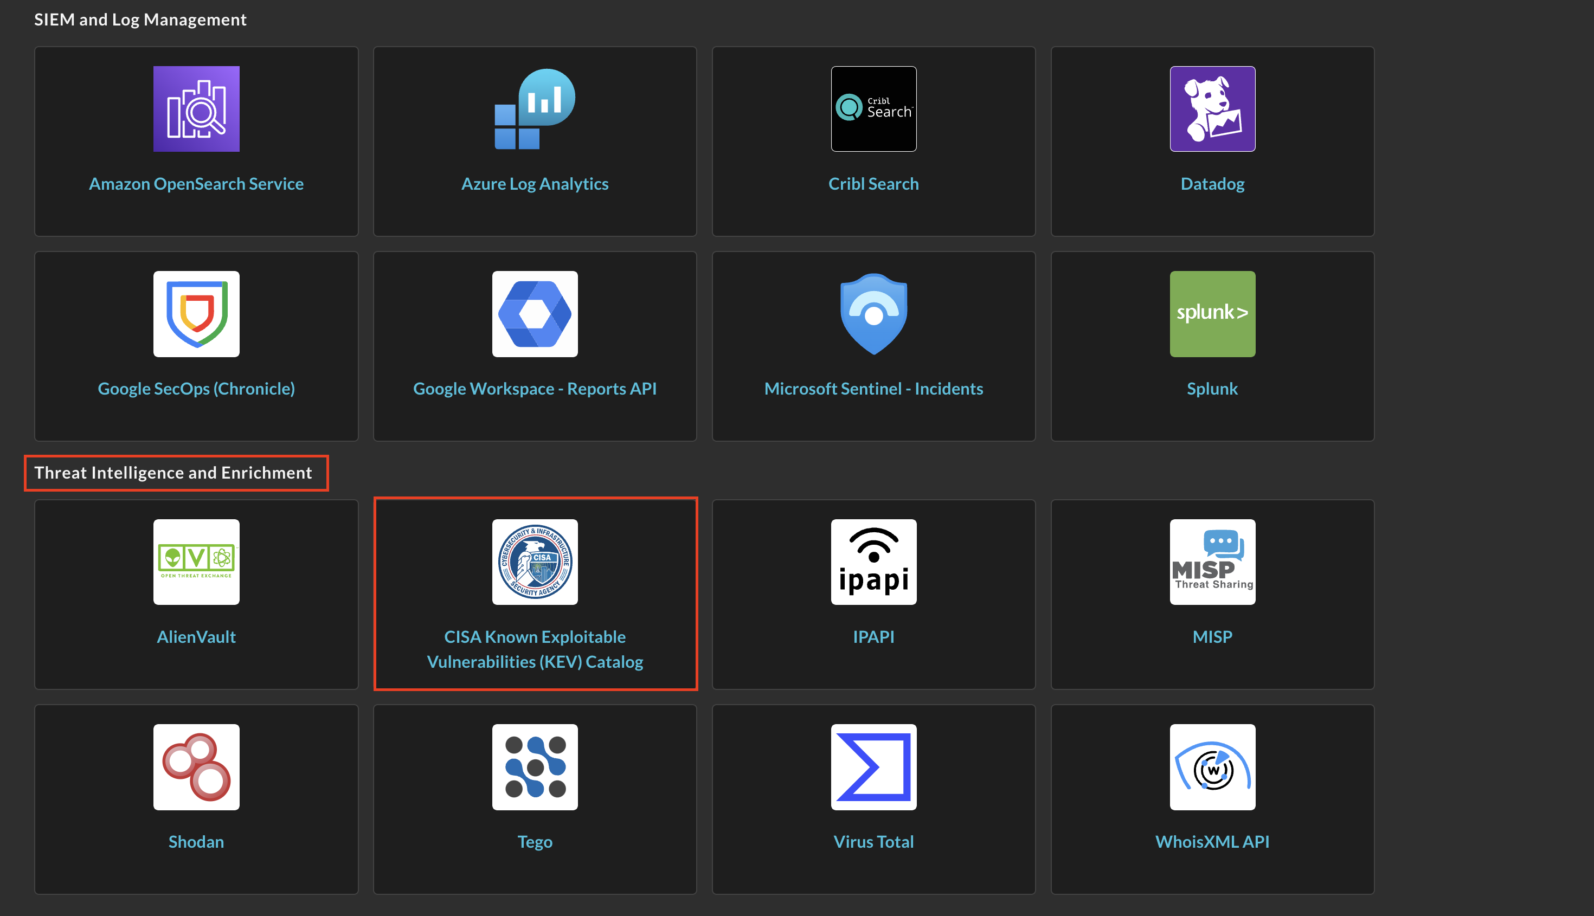
Task: Click the Amazon OpenSearch Service icon
Action: [x=196, y=109]
